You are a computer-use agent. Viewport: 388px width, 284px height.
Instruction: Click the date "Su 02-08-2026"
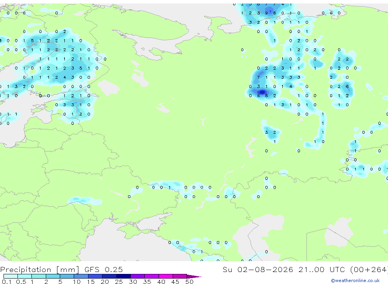click(x=258, y=269)
